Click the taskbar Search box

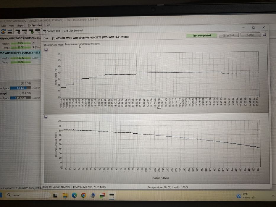click(27, 195)
